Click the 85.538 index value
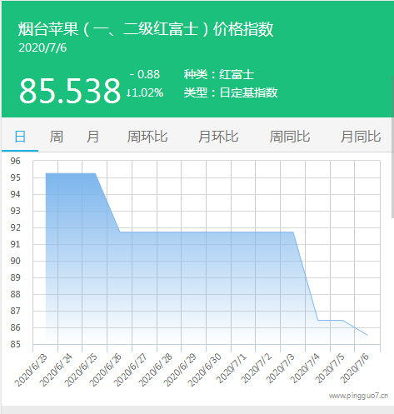The width and height of the screenshot is (394, 414). 70,91
